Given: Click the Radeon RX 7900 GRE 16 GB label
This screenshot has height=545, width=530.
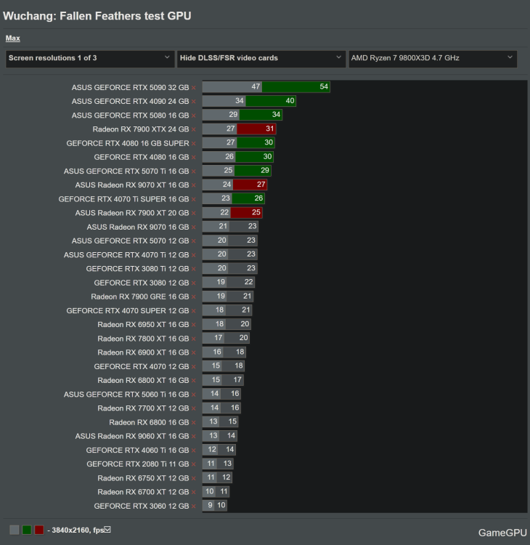Looking at the screenshot, I should click(140, 296).
